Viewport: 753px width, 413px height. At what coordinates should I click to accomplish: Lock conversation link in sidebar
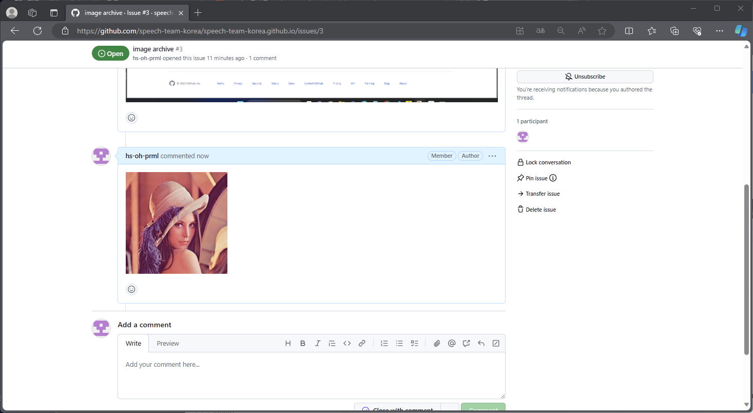544,162
